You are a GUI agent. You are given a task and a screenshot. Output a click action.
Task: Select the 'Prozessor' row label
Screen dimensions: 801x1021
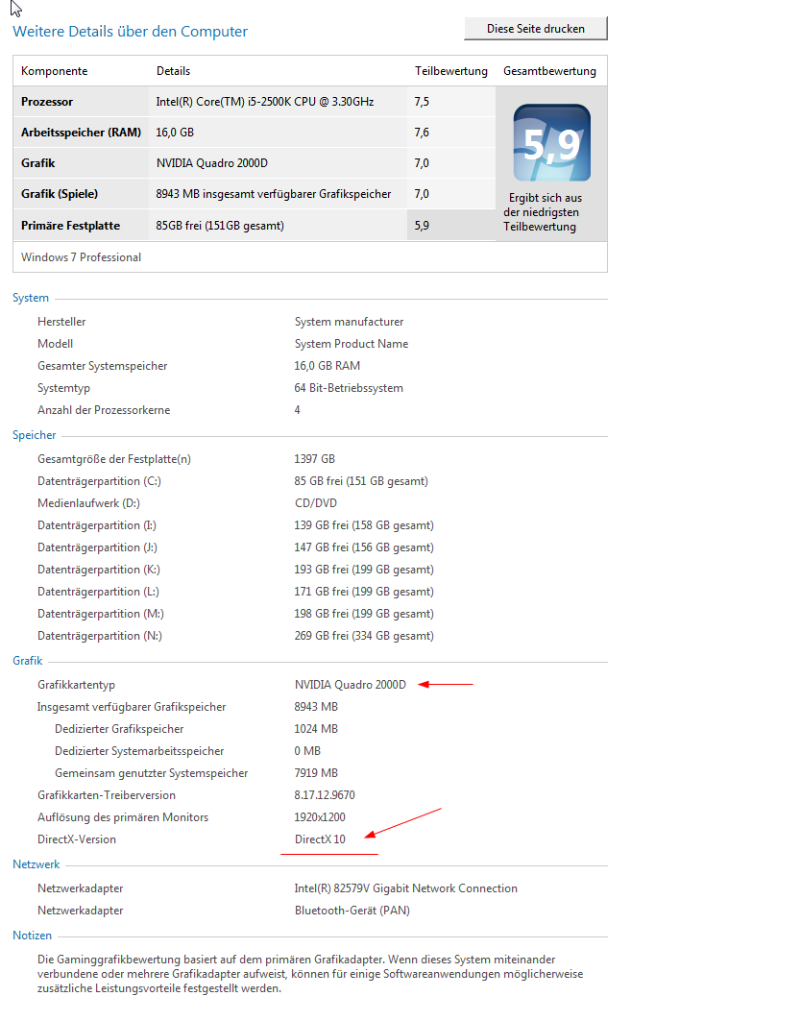pyautogui.click(x=47, y=102)
